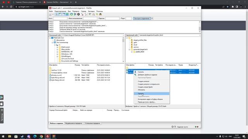Viewport: 248px width, 139px height.
Task: Focus the Хост input field
Action: point(60,19)
